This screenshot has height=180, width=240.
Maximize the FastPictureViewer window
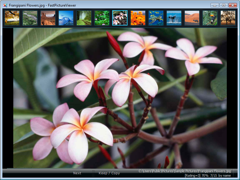[223, 5]
